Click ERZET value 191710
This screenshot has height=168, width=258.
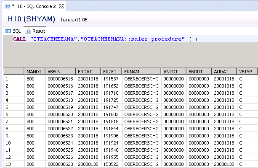tap(111, 93)
